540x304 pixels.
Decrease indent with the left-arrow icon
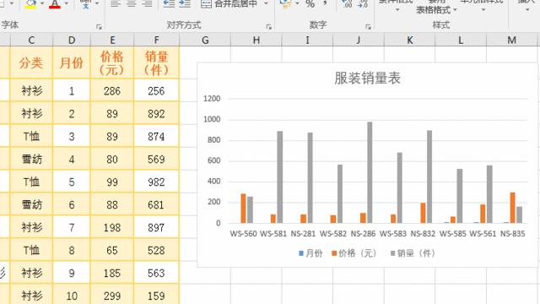pos(169,3)
